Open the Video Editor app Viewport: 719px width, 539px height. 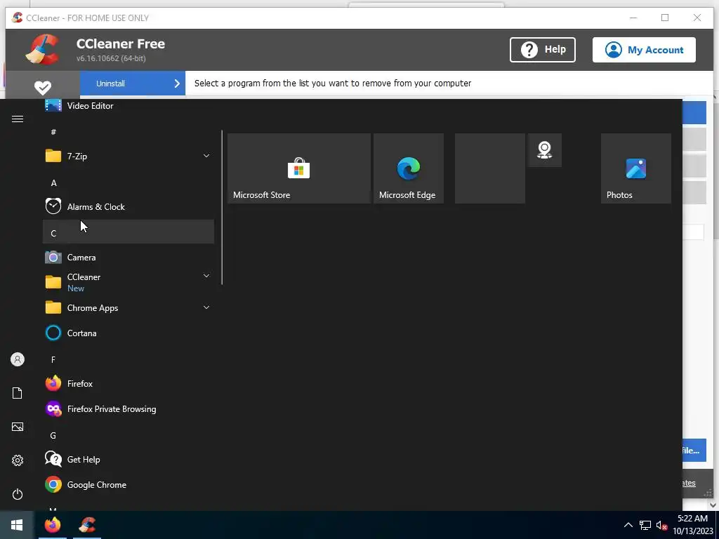[128, 106]
